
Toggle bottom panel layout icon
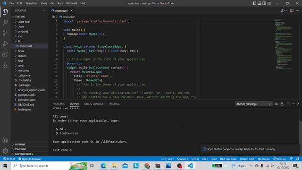click(x=259, y=3)
